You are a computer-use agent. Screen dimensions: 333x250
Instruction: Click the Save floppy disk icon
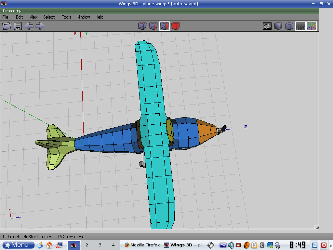point(18,26)
